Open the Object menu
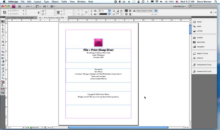This screenshot has width=220, height=130. [55, 2]
